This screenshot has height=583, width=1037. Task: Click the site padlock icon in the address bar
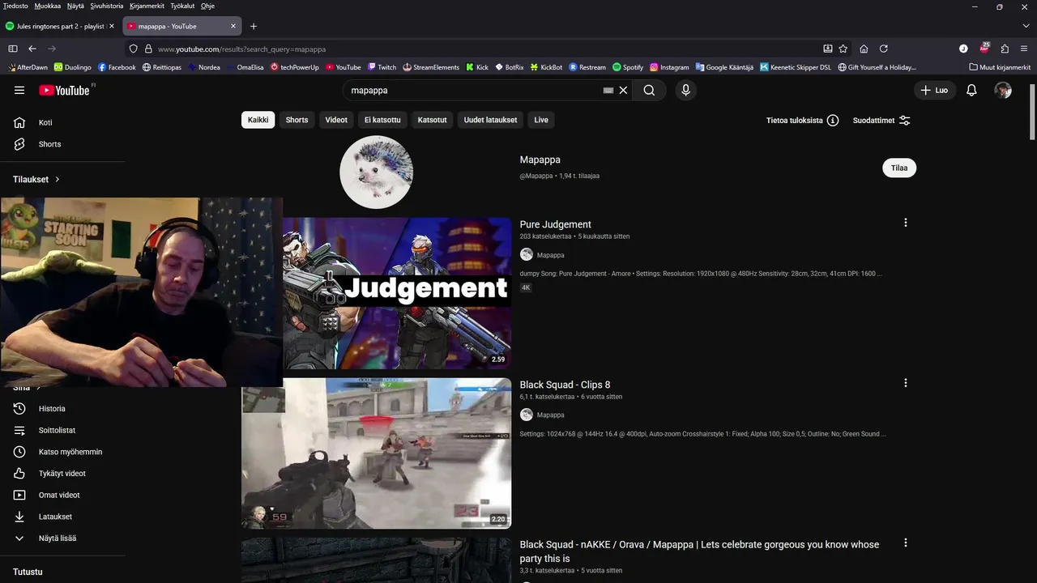148,49
